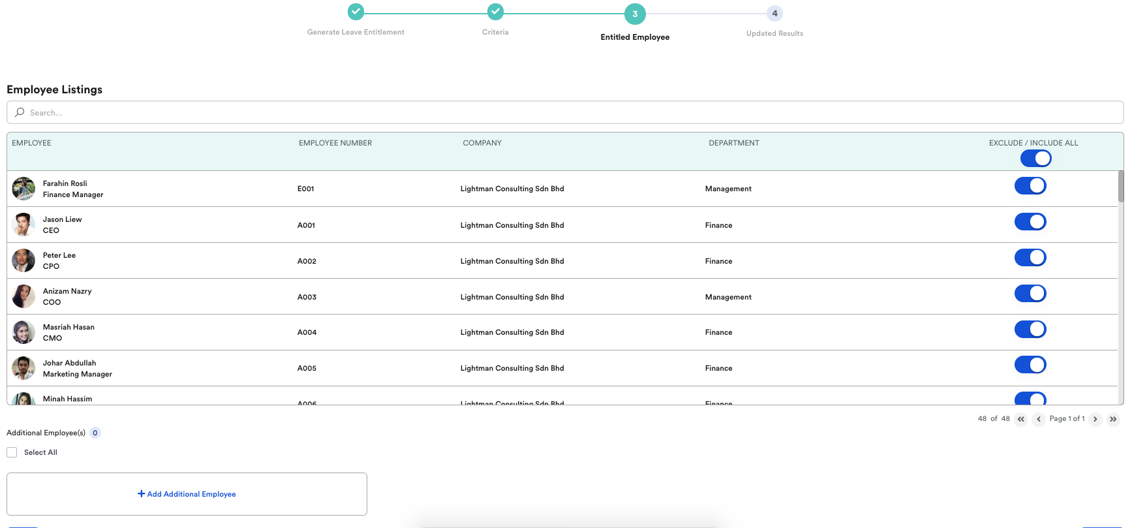The height and width of the screenshot is (528, 1132).
Task: Check the Select All checkbox
Action: (12, 452)
